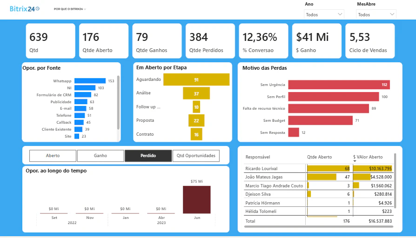Select the Qtd Oportunidades tab button
Viewport: 416px width, 238px height.
click(196, 156)
